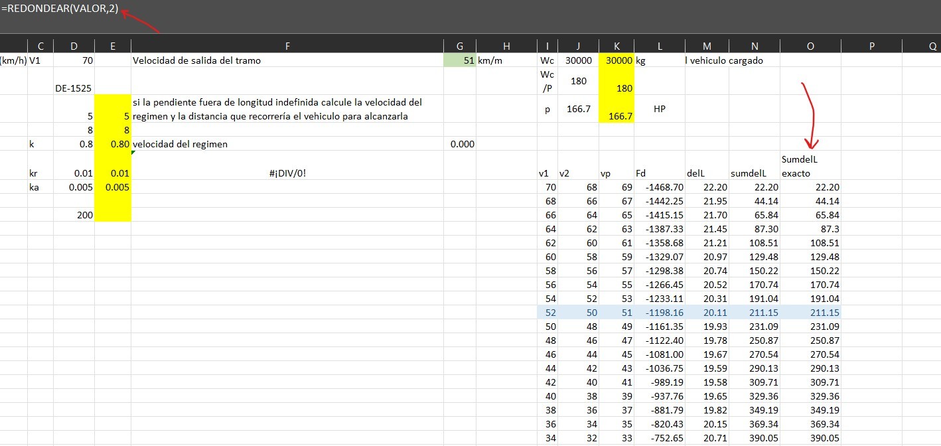Viewport: 941px width, 446px height.
Task: Select the sumdelL value 390.05 in column N
Action: [x=755, y=438]
